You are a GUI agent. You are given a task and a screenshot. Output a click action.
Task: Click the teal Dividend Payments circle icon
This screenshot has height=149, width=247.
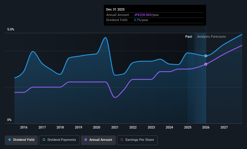point(44,140)
